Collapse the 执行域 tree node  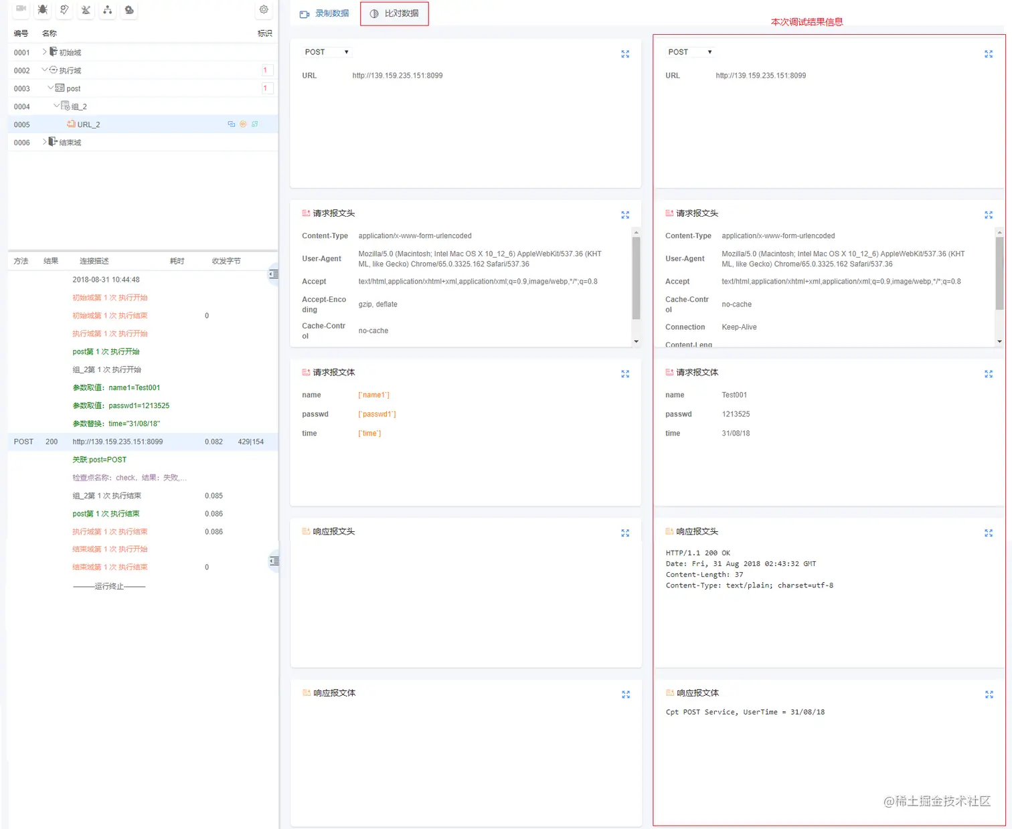coord(45,70)
